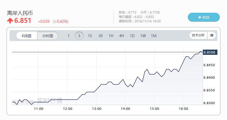Click the 6.851 current price value
The height and width of the screenshot is (120, 227).
pyautogui.click(x=23, y=21)
